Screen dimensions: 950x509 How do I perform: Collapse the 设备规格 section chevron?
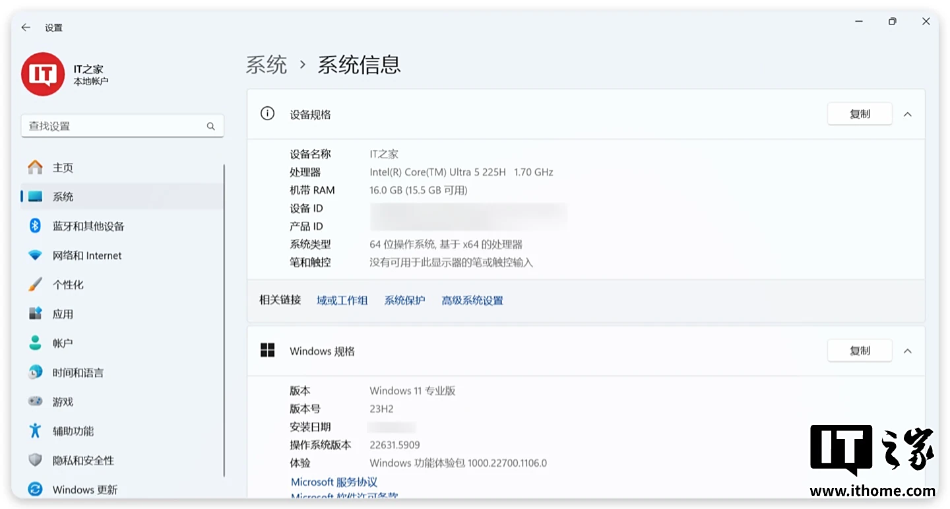pyautogui.click(x=908, y=114)
